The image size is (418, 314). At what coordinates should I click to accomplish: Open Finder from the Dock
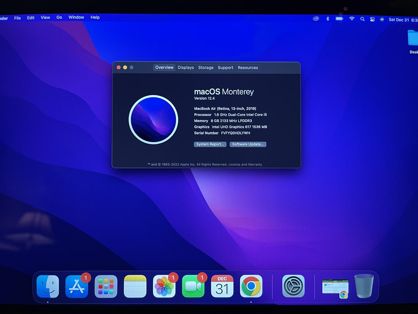click(48, 286)
